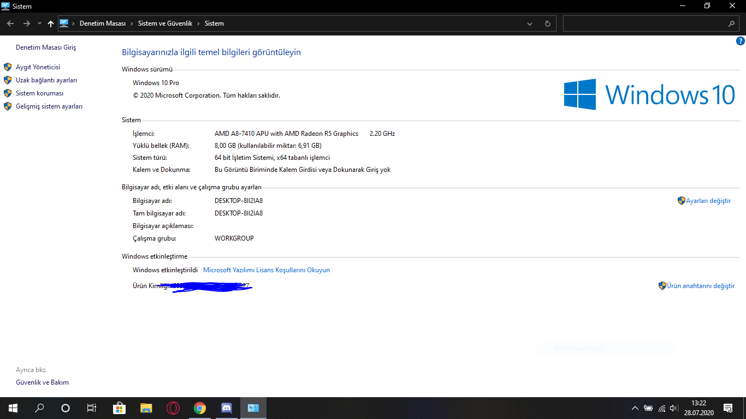Click the WORKGROUP value
746x419 pixels.
(234, 238)
